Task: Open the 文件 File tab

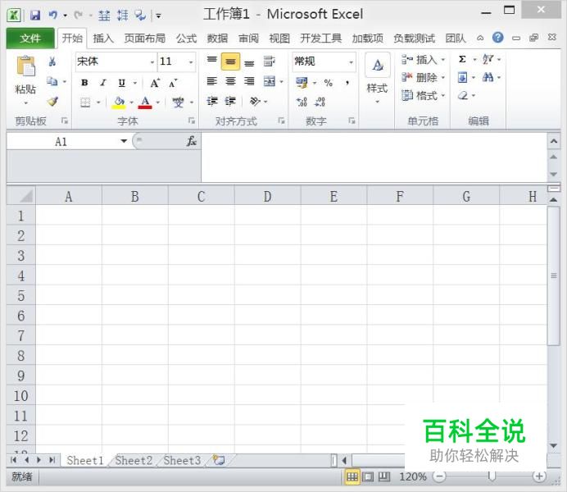Action: 30,38
